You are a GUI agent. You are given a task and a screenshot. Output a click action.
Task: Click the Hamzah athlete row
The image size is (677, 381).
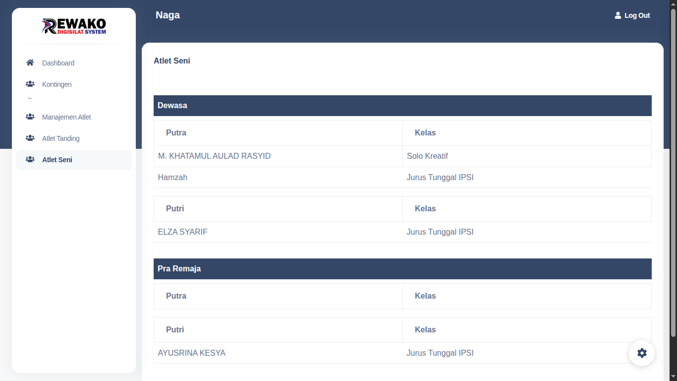pos(172,178)
